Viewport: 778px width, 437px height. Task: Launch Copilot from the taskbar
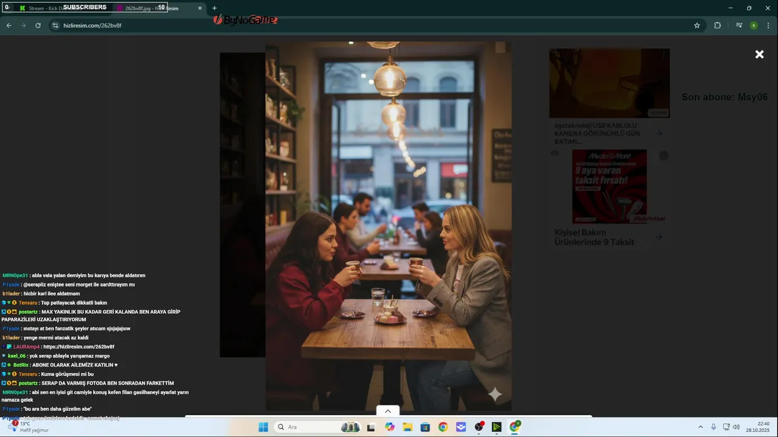point(390,427)
